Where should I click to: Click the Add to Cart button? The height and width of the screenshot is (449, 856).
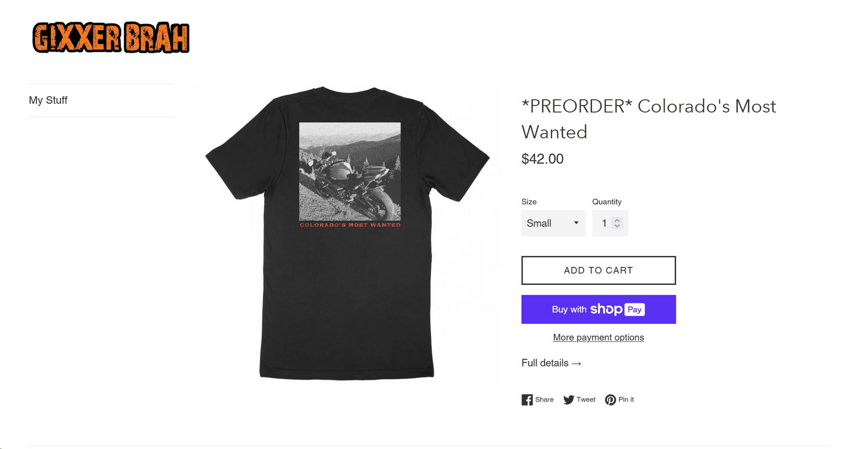598,270
